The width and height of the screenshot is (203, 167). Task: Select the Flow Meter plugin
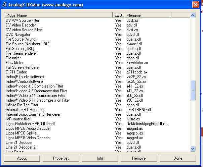[x=97, y=63]
